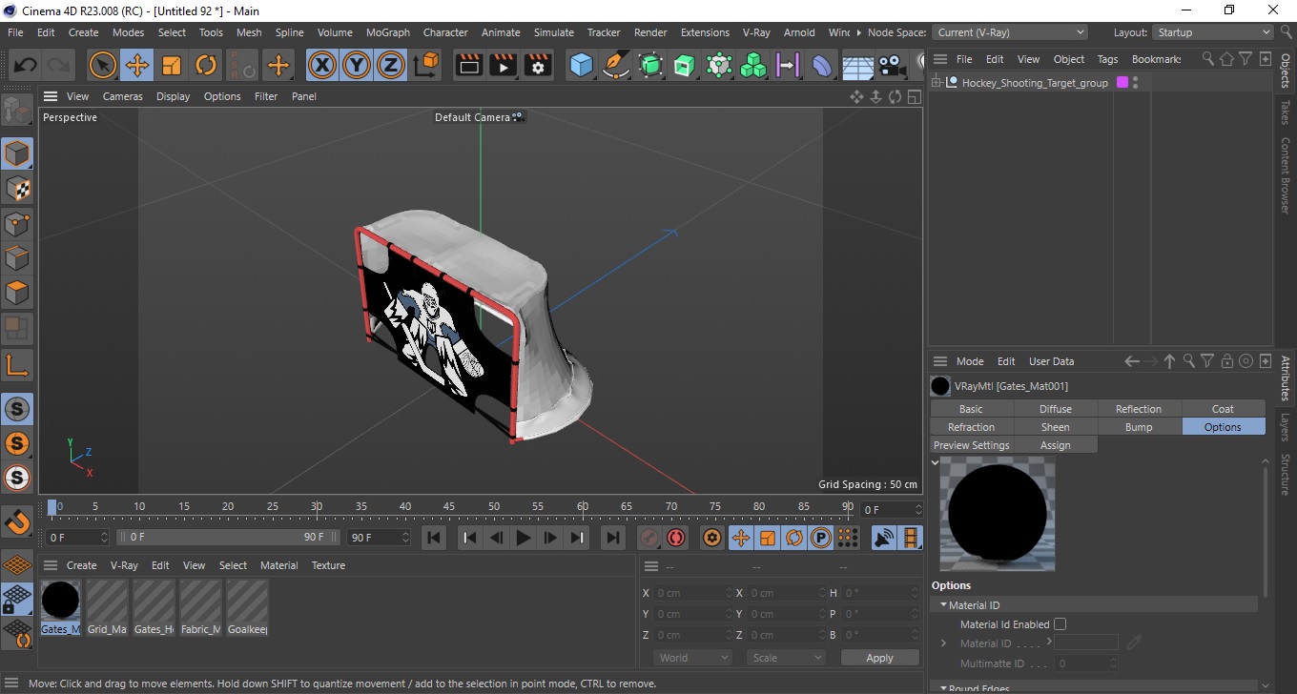Open the spline Pen tool
The height and width of the screenshot is (694, 1297).
(616, 66)
